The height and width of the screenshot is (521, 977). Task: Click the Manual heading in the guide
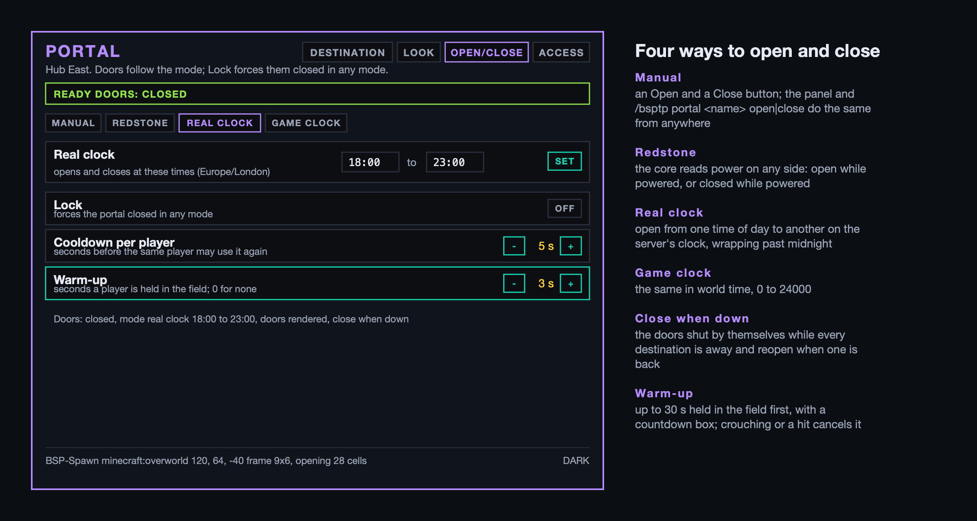(x=658, y=77)
